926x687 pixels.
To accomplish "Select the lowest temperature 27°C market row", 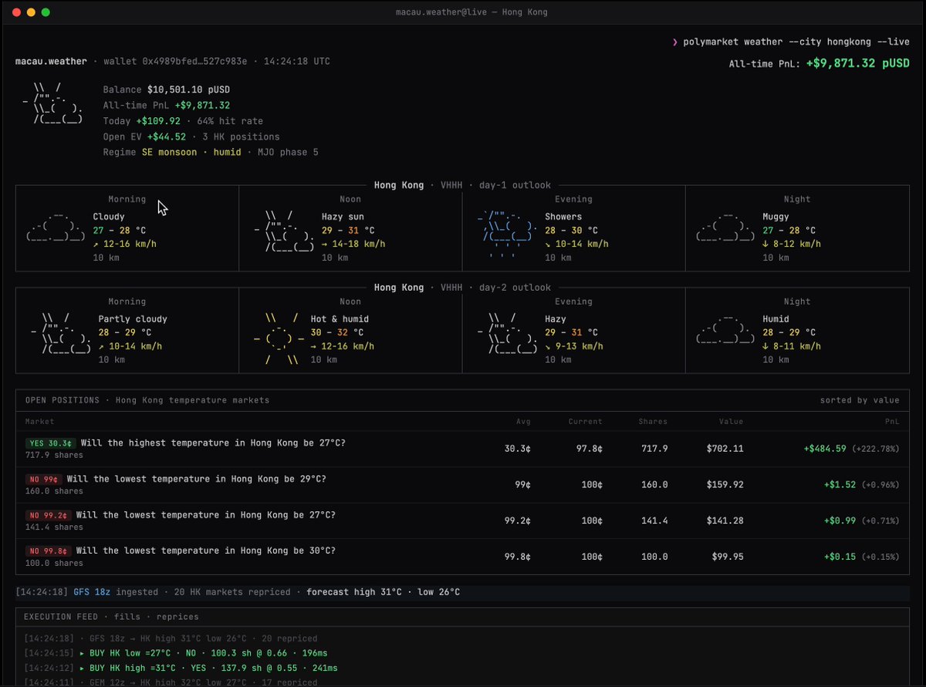I will [x=462, y=521].
